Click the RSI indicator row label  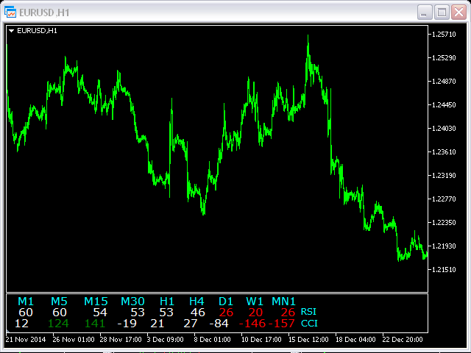pyautogui.click(x=309, y=312)
